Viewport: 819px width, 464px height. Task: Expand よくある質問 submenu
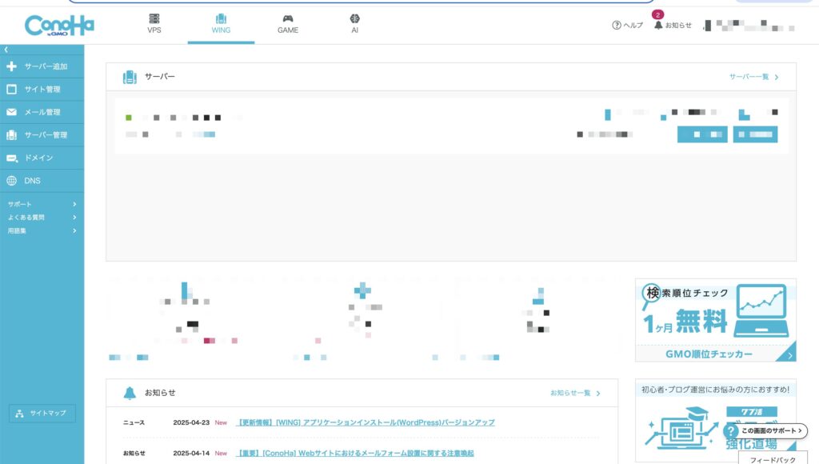tap(42, 218)
